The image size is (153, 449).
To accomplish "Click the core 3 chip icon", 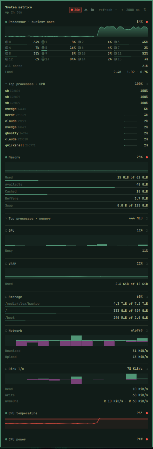I will coord(115,42).
